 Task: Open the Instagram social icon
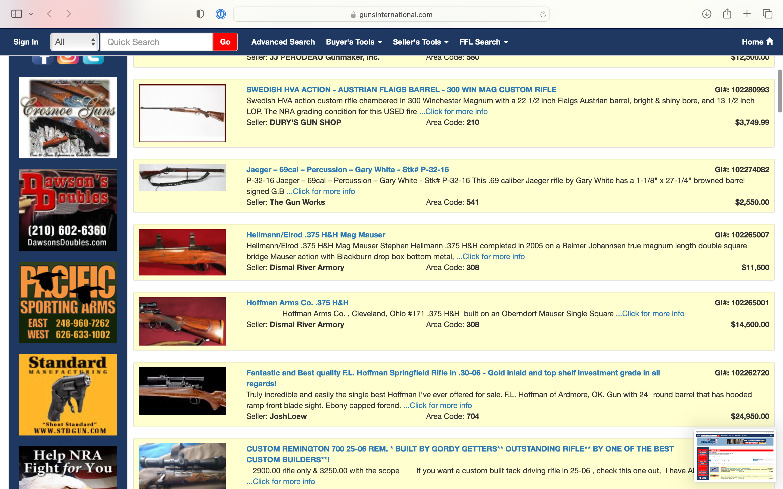click(x=68, y=59)
